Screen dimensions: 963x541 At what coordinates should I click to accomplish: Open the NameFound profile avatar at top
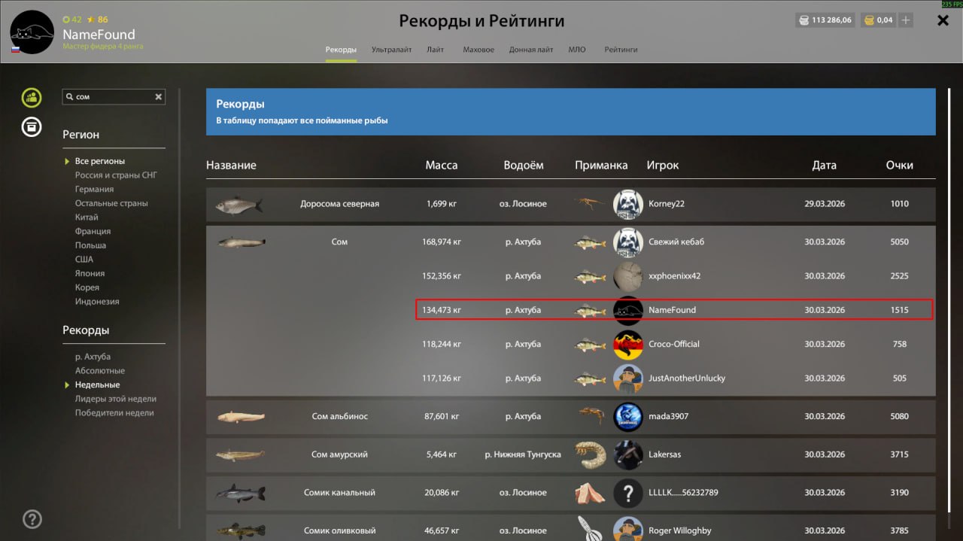click(x=32, y=32)
